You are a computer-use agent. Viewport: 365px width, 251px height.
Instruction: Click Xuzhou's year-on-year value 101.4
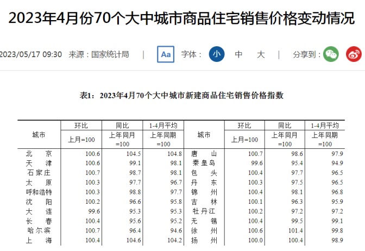pos(295,230)
